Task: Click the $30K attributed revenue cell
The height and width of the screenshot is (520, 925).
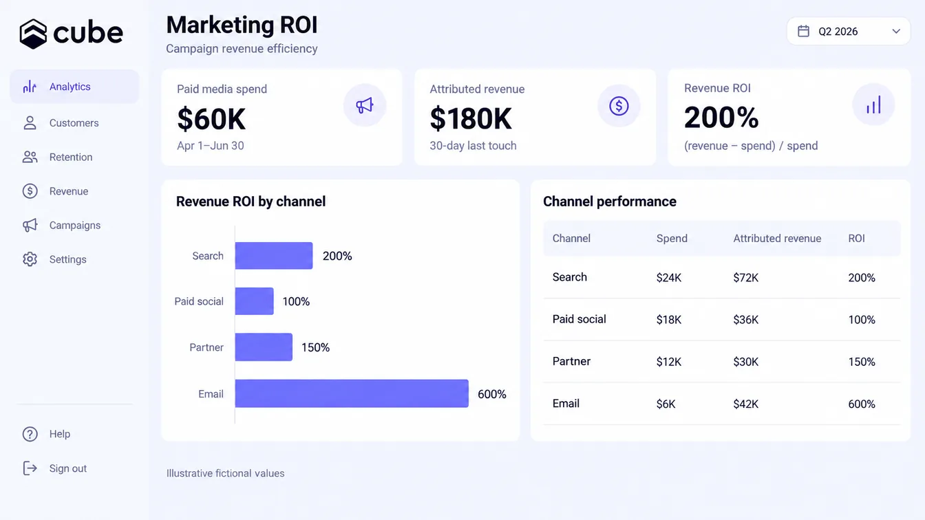Action: (x=746, y=362)
